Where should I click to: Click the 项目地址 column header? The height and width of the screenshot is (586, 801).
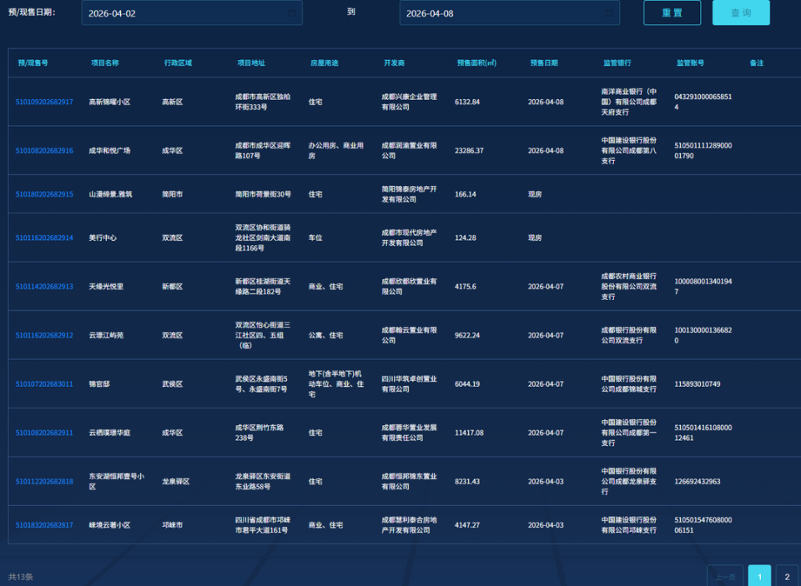(251, 63)
